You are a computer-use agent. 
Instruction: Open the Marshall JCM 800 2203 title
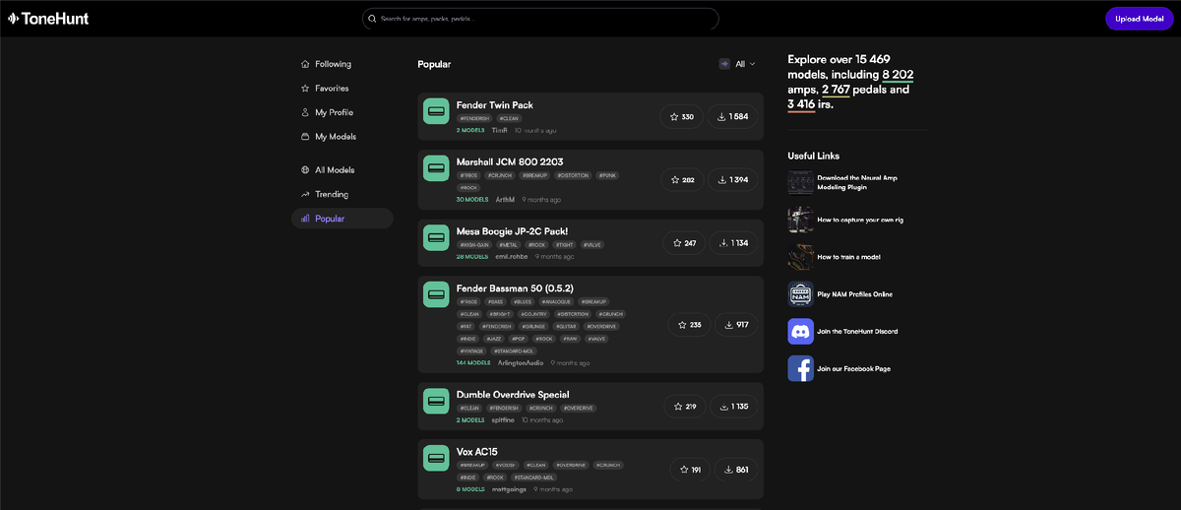(x=509, y=160)
